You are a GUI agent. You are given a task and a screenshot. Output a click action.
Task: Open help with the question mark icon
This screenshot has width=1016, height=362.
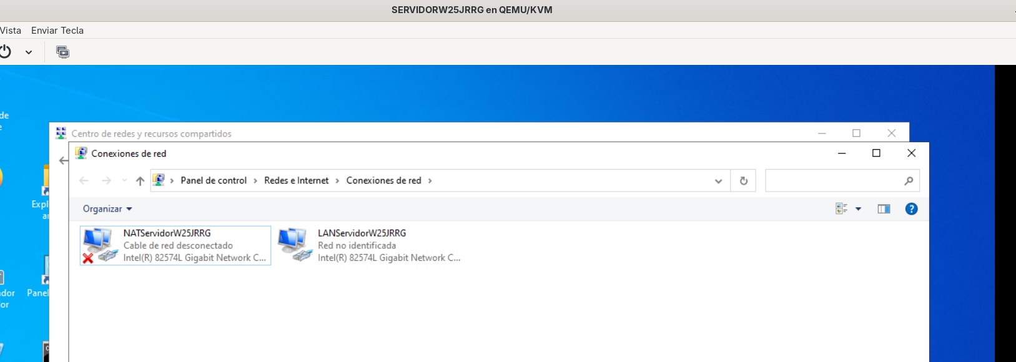click(x=911, y=209)
